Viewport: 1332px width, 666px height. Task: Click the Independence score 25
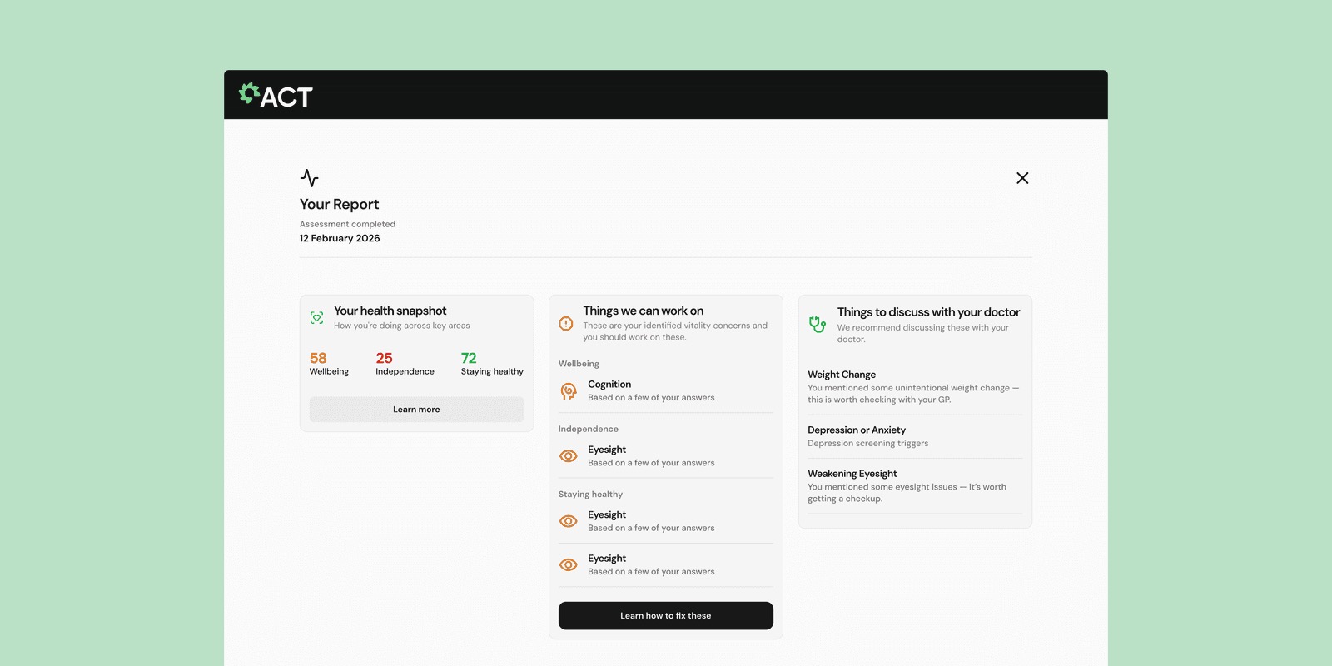[384, 359]
